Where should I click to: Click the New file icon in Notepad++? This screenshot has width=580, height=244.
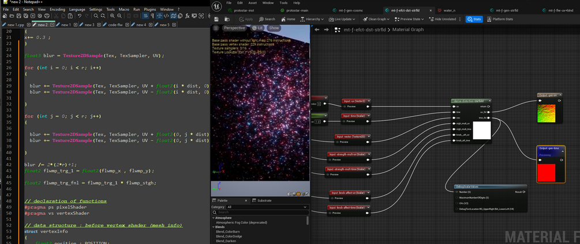(x=5, y=16)
